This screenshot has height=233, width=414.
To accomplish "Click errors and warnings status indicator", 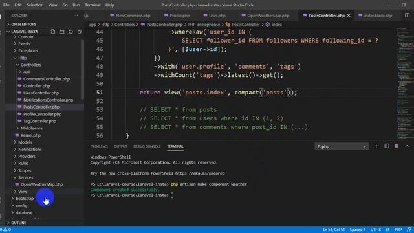I will 6,230.
